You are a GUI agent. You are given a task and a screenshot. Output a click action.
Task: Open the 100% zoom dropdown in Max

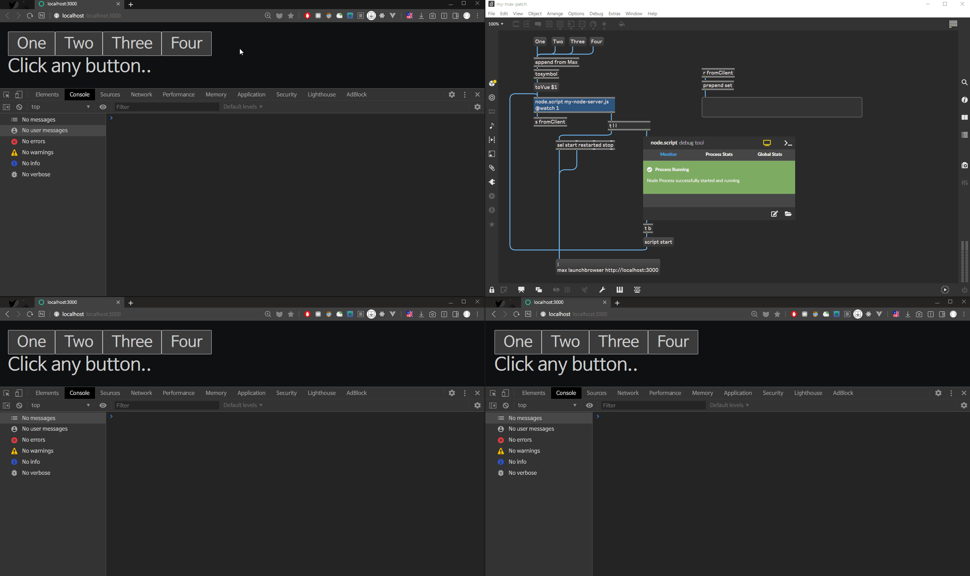click(496, 24)
